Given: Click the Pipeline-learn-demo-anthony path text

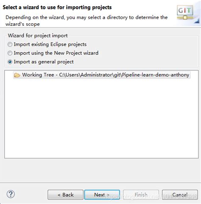Looking at the screenshot, I should click(156, 75).
